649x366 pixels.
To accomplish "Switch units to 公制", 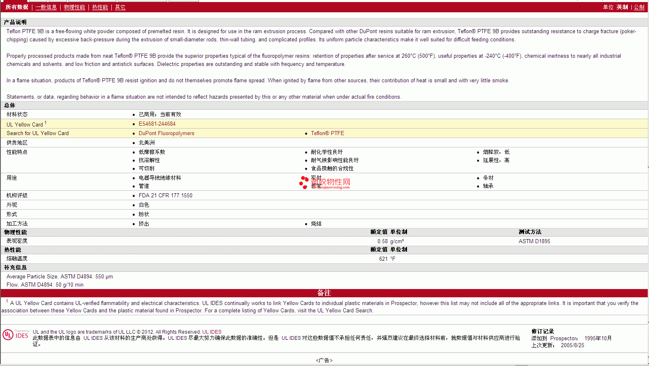I will coord(639,7).
